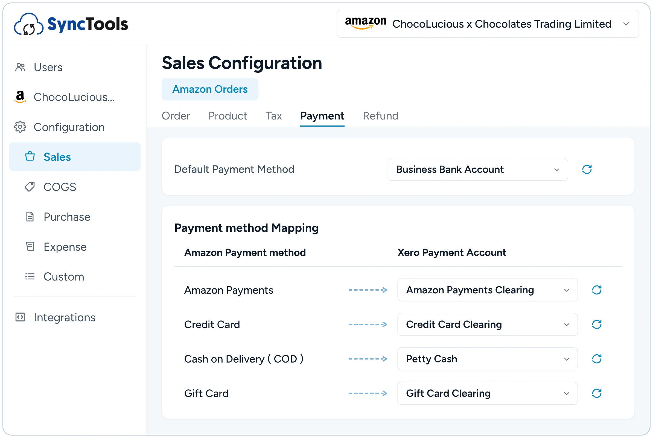Screen dimensions: 653x438
Task: Open the Petty Cash dropdown
Action: tap(488, 359)
